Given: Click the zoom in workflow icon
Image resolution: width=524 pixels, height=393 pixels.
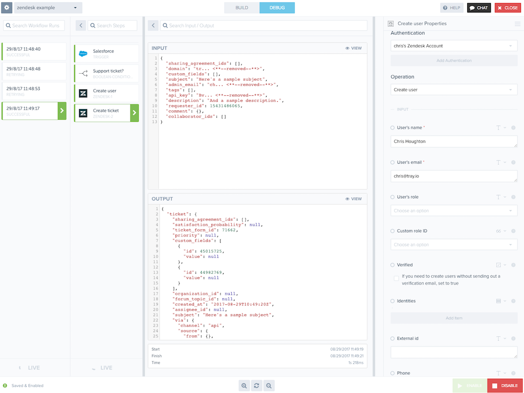Looking at the screenshot, I should (x=244, y=385).
